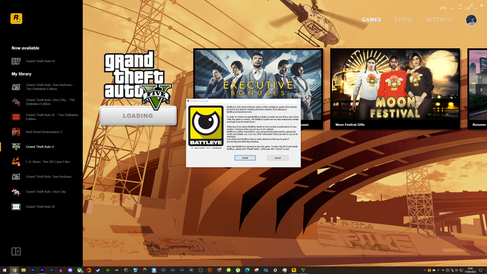Open the SETTINGS tab
Image resolution: width=487 pixels, height=274 pixels.
[439, 20]
